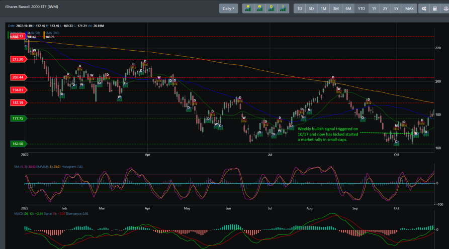Click the 202.44 resistance level tag
Viewport: 449px width, 249px height.
[x=19, y=77]
